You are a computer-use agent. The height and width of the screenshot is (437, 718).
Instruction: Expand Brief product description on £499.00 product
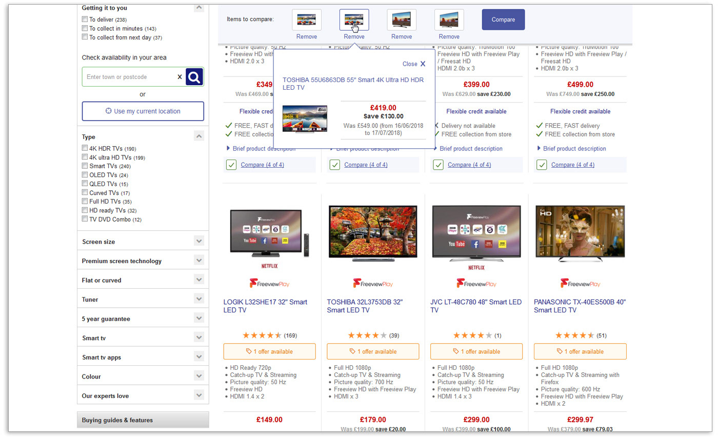click(571, 149)
